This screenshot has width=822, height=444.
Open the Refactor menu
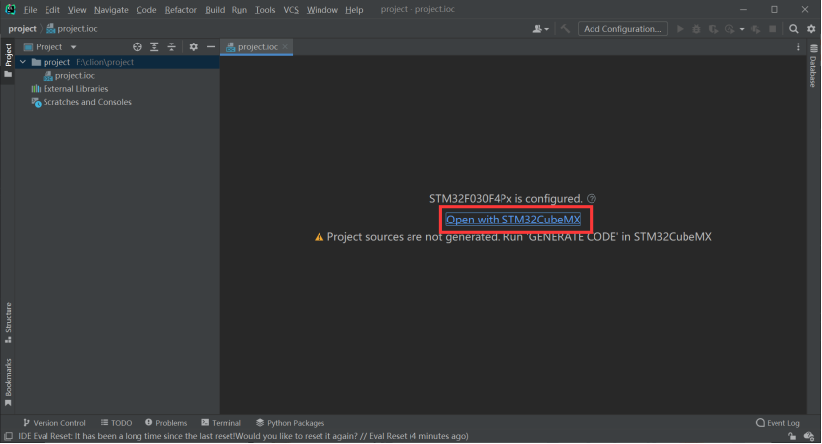(180, 10)
